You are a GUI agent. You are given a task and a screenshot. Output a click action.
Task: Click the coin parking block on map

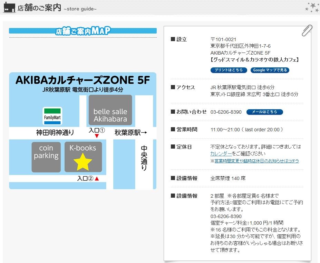[46, 157]
